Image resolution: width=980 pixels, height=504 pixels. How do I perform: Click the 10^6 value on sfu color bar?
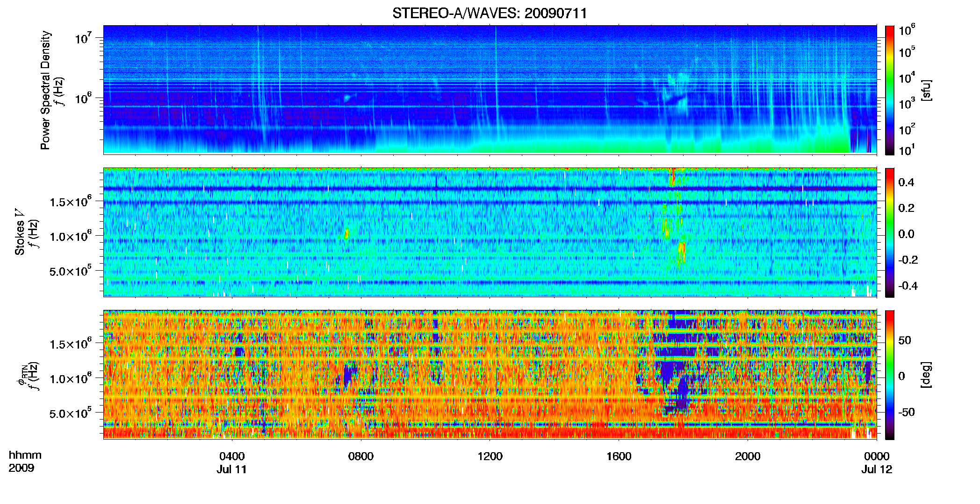pos(907,31)
